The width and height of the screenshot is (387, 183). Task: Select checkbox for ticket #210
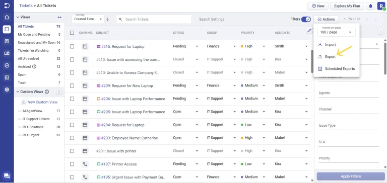[x=72, y=72]
